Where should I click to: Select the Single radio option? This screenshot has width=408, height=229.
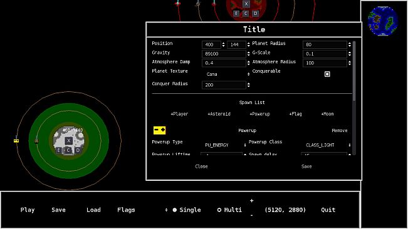click(x=187, y=210)
